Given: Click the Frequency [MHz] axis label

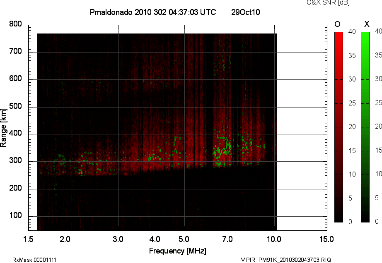Looking at the screenshot, I should 177,251.
